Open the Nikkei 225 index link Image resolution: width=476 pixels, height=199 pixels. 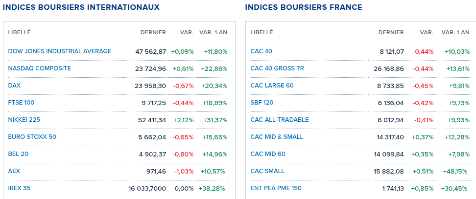24,120
